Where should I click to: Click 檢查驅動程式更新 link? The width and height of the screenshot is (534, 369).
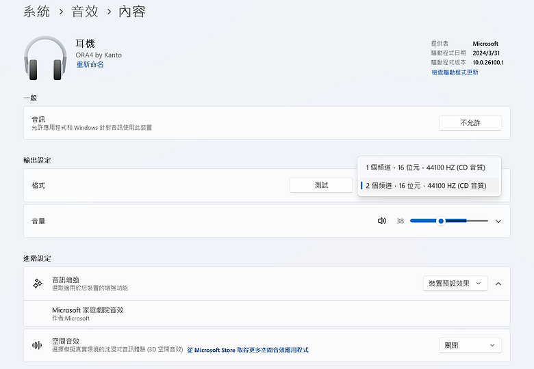[455, 72]
